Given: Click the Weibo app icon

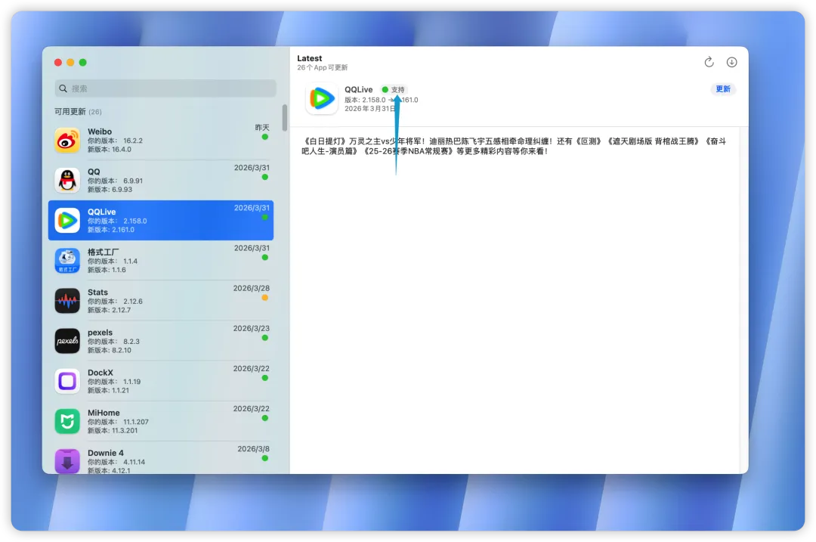Looking at the screenshot, I should point(67,140).
